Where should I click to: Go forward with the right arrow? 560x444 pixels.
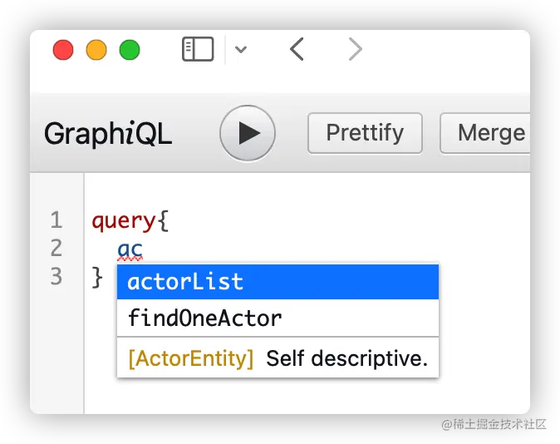[x=355, y=49]
